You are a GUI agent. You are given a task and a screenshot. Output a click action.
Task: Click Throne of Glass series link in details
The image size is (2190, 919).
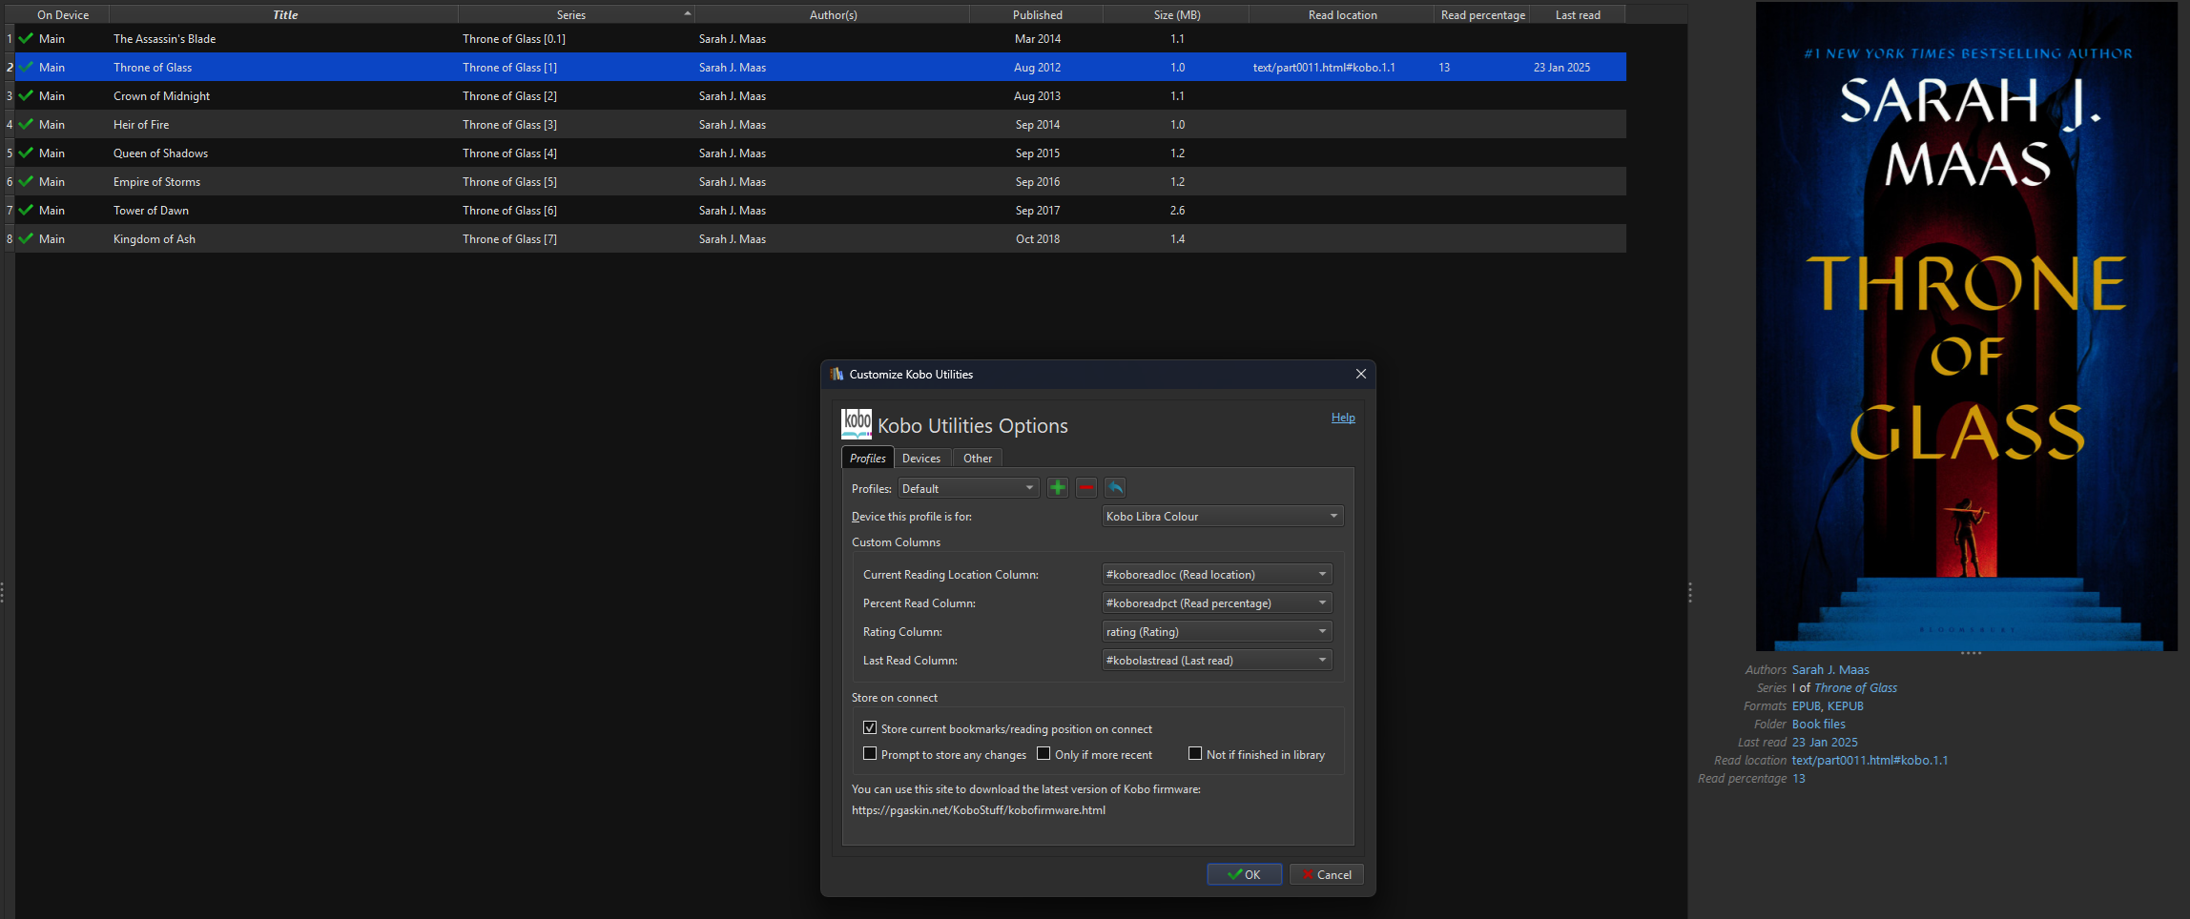1855,688
